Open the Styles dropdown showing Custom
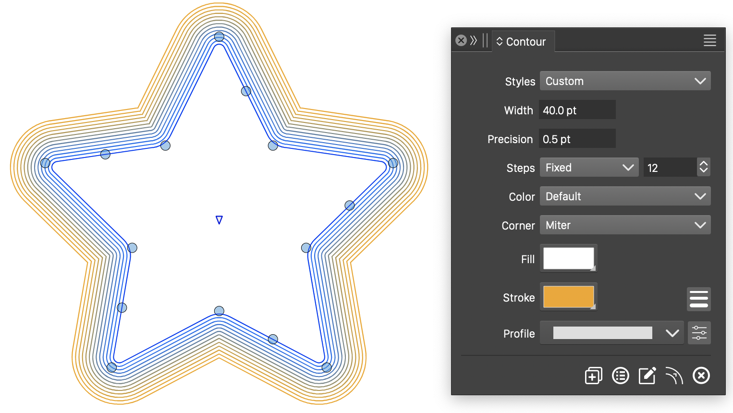 pos(625,81)
